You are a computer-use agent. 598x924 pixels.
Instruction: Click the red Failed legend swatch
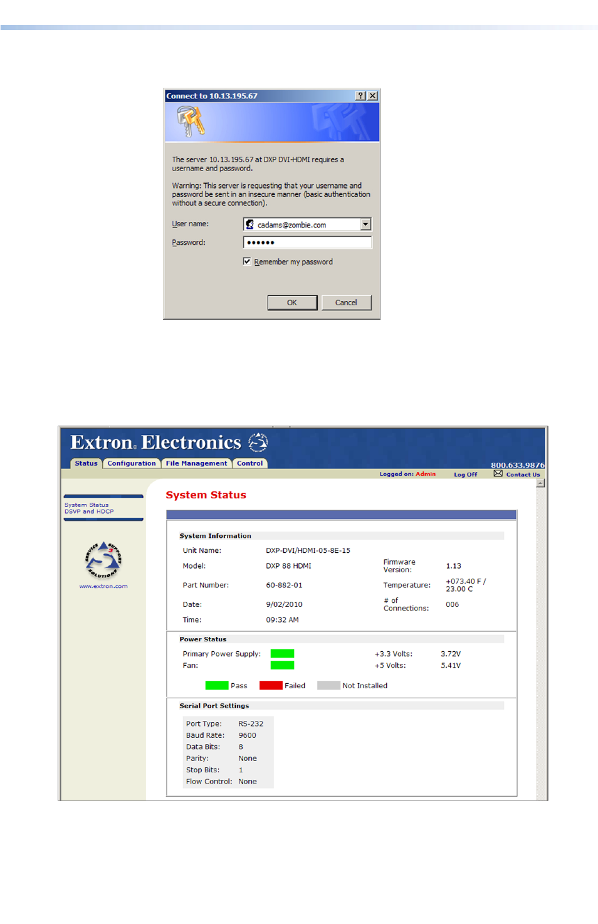[x=271, y=685]
